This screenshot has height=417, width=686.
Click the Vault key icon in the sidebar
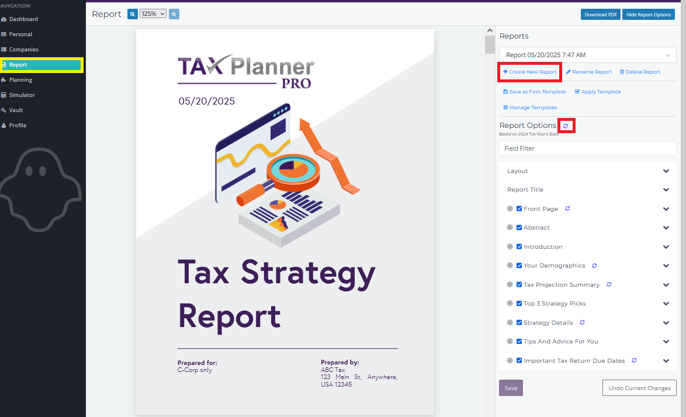point(4,110)
